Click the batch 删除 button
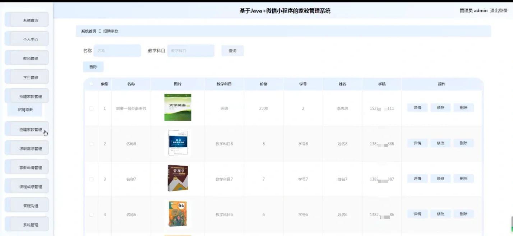 tap(93, 67)
